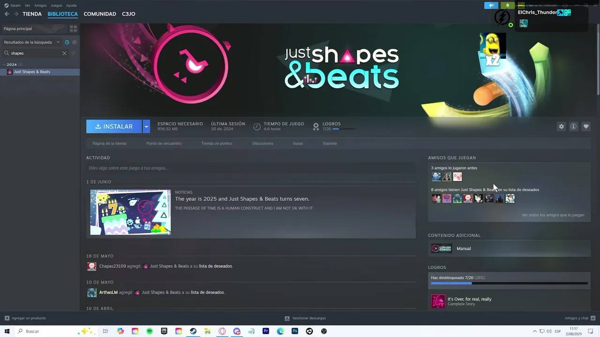Go to the TIENDA tab
Screen dimensions: 600x337
(32, 14)
